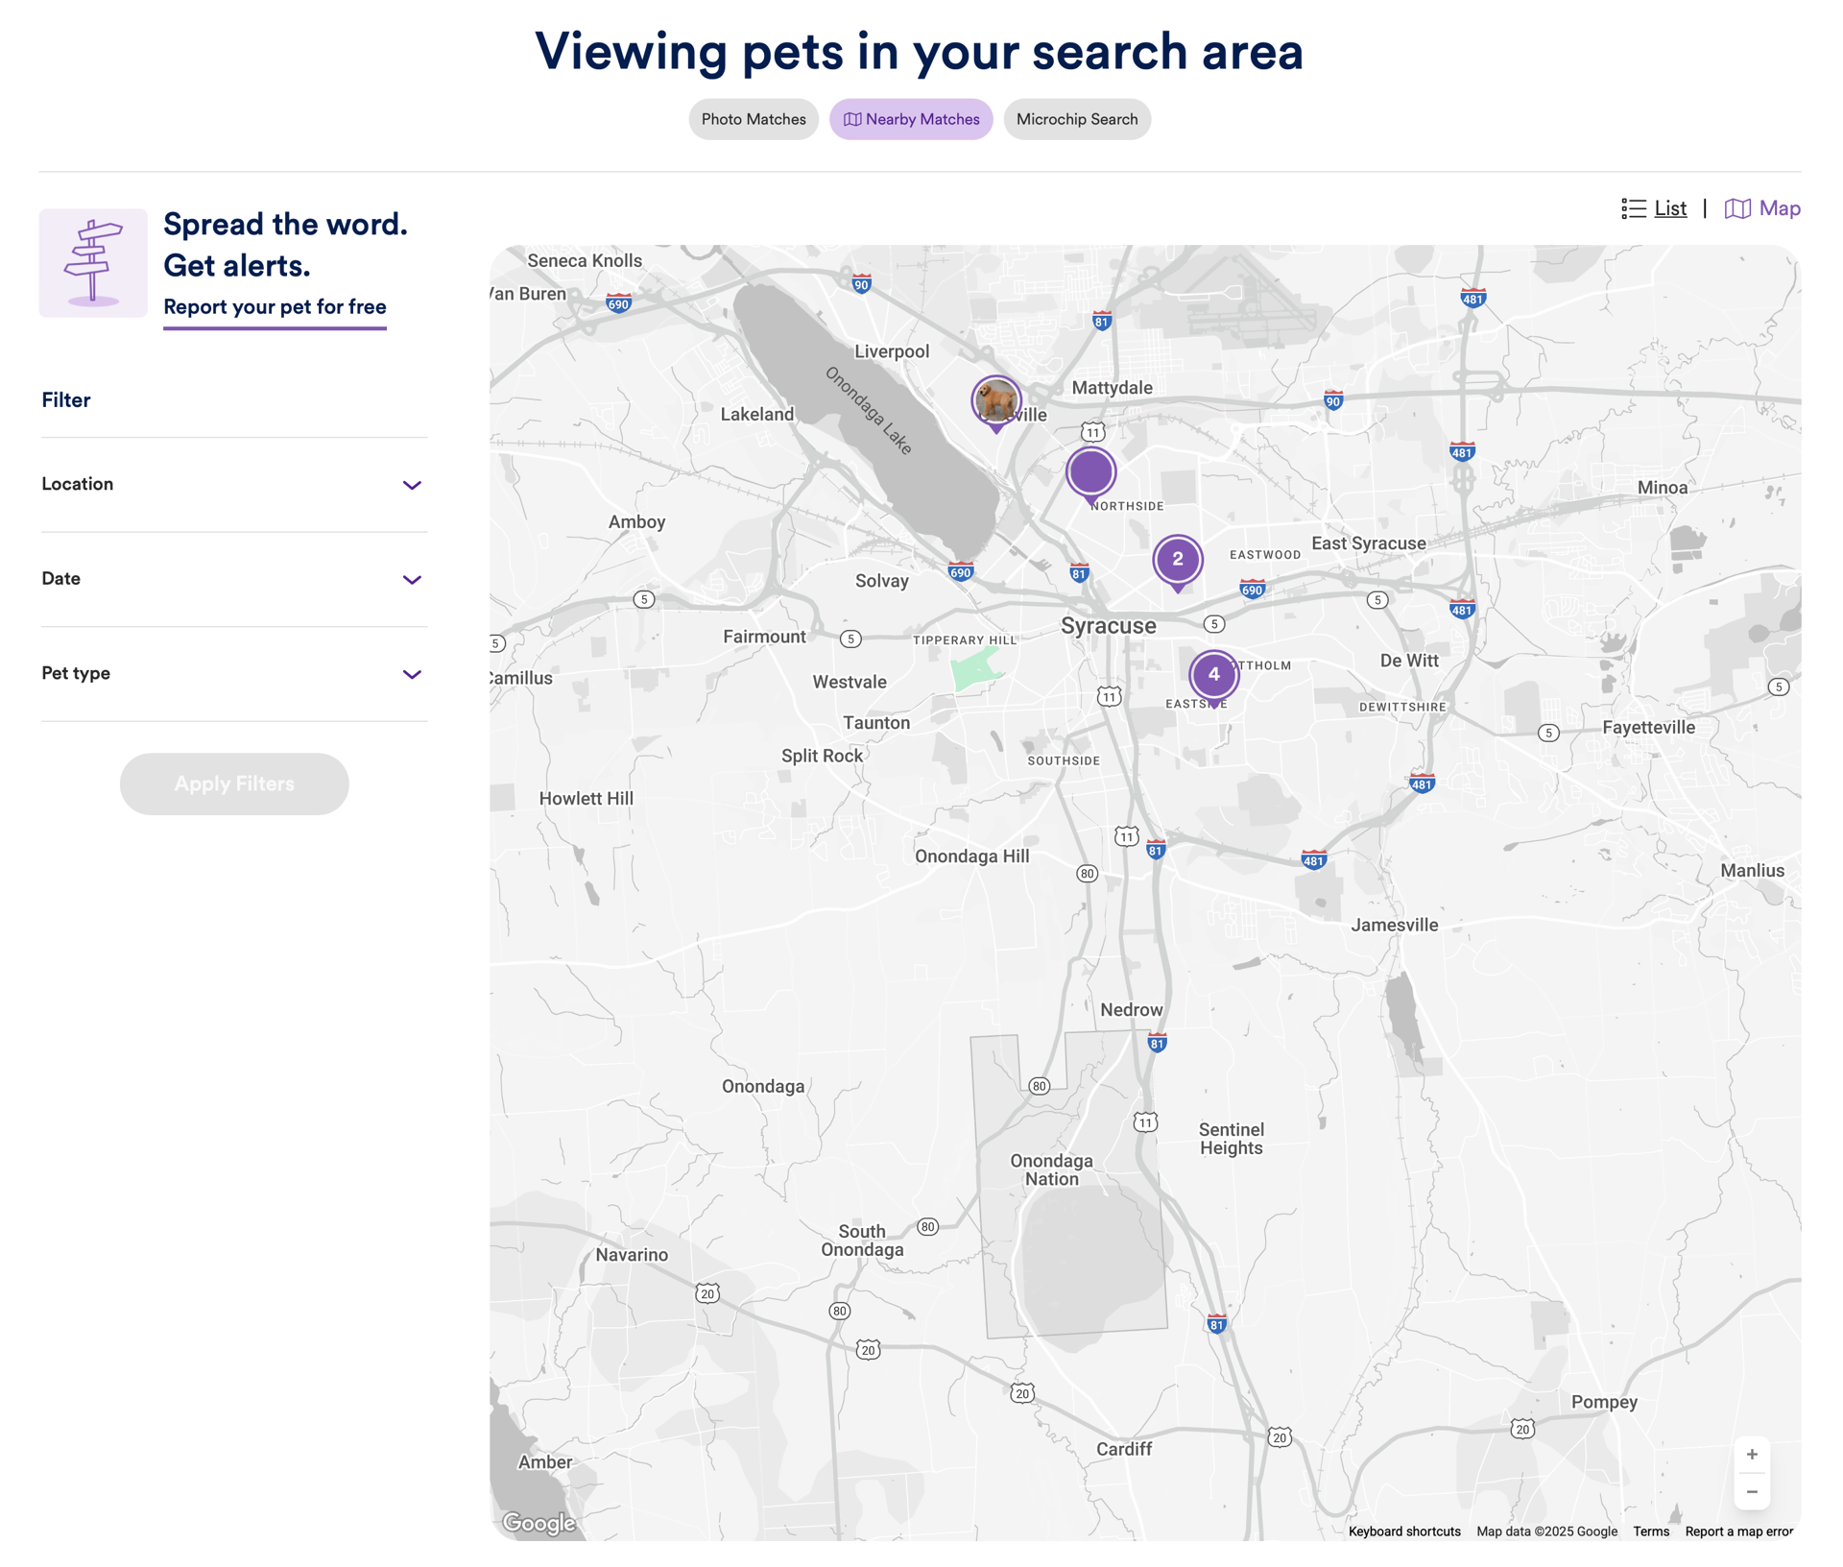Open the map Terms link
The image size is (1843, 1567).
click(x=1651, y=1531)
